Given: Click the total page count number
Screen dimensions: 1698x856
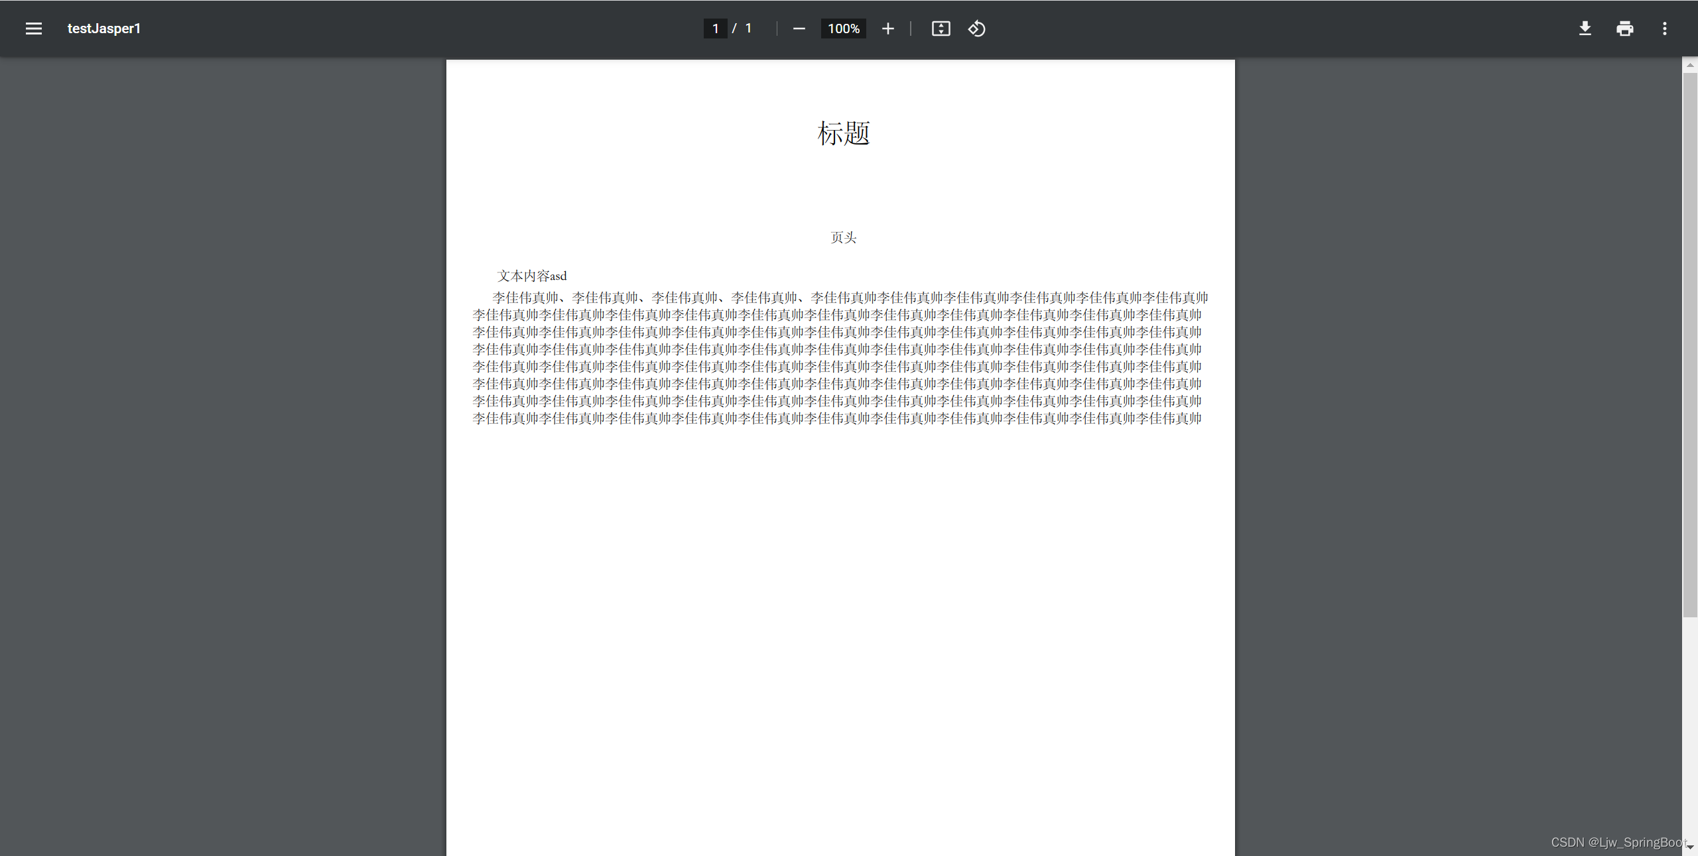Looking at the screenshot, I should click(x=748, y=29).
